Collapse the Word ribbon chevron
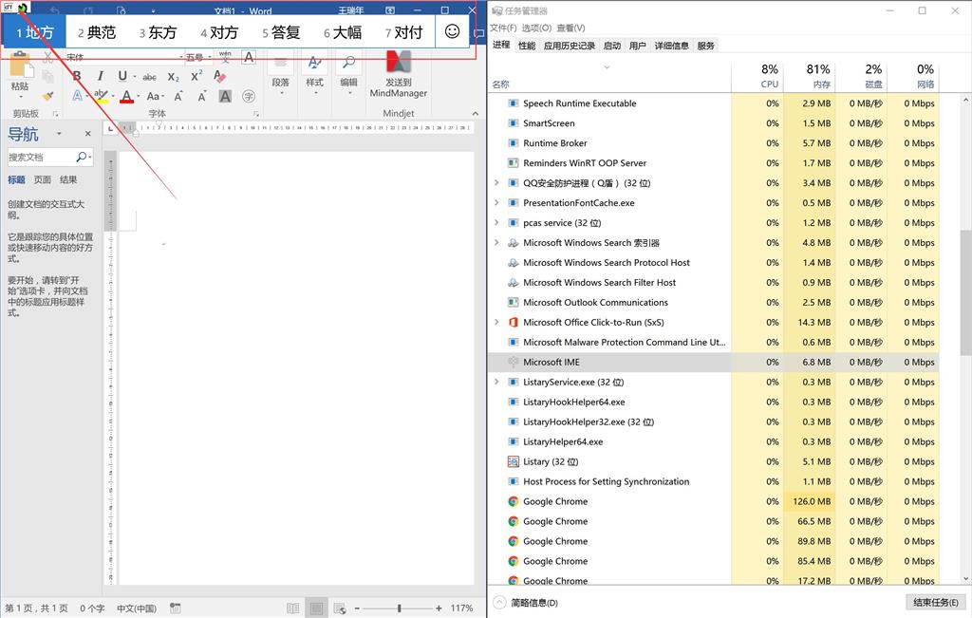The image size is (972, 618). [x=476, y=113]
